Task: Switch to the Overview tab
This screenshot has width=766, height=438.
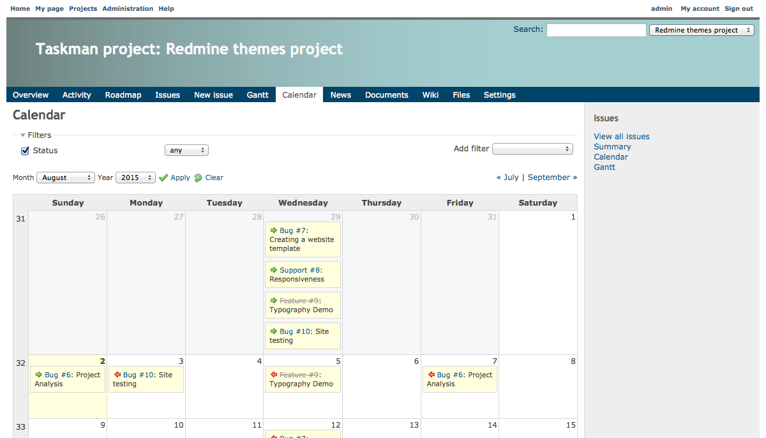Action: pyautogui.click(x=31, y=94)
